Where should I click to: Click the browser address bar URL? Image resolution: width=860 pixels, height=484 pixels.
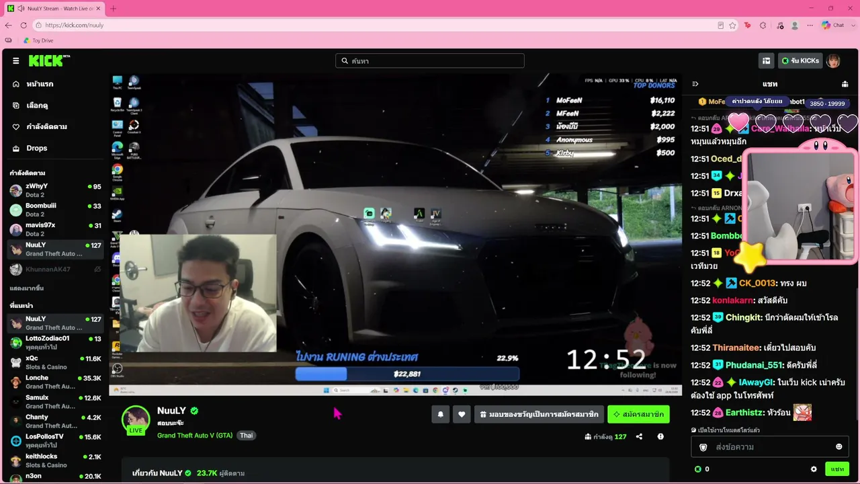75,25
